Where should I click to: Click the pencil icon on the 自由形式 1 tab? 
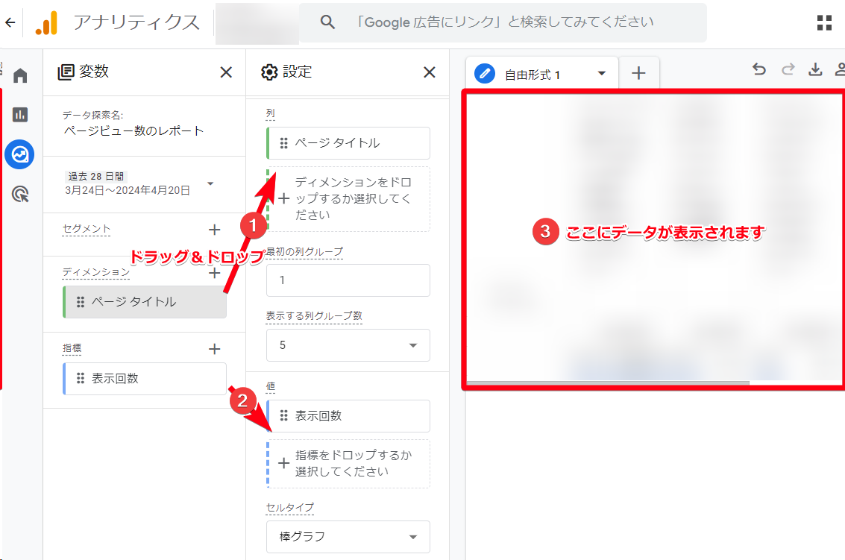[x=485, y=73]
